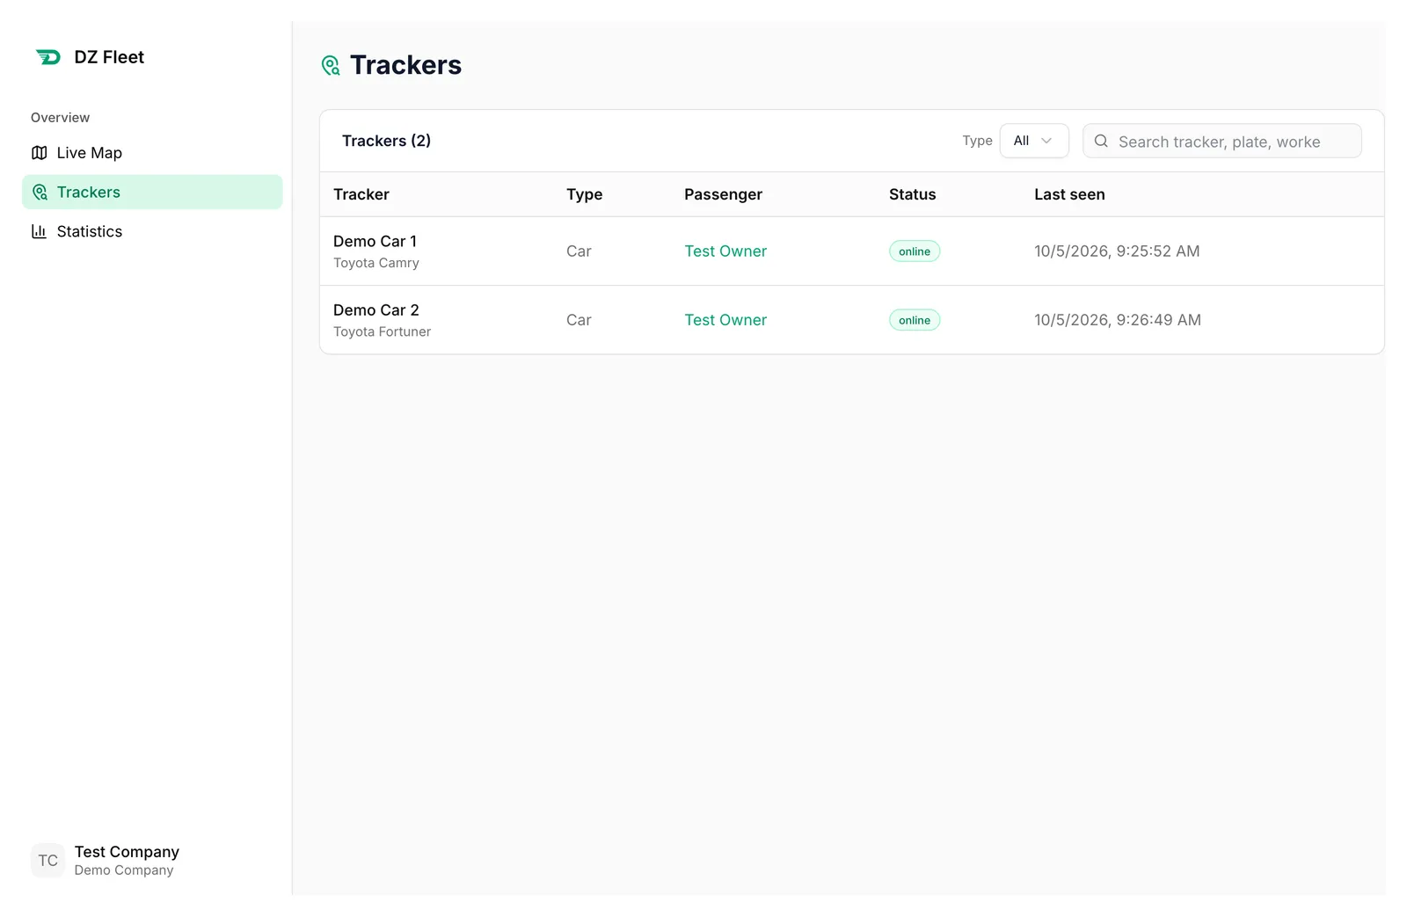Image resolution: width=1407 pixels, height=917 pixels.
Task: Select the Demo Car 1 tracker name
Action: 375,241
